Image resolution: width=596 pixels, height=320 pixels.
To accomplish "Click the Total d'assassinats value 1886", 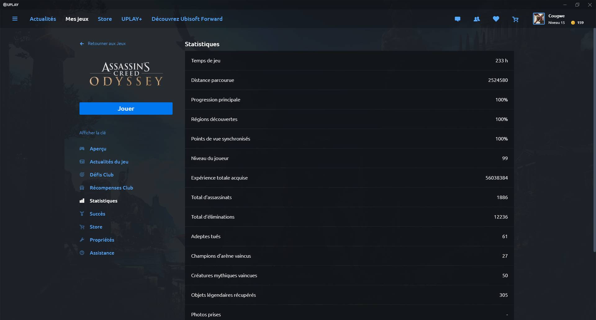I will click(x=502, y=197).
